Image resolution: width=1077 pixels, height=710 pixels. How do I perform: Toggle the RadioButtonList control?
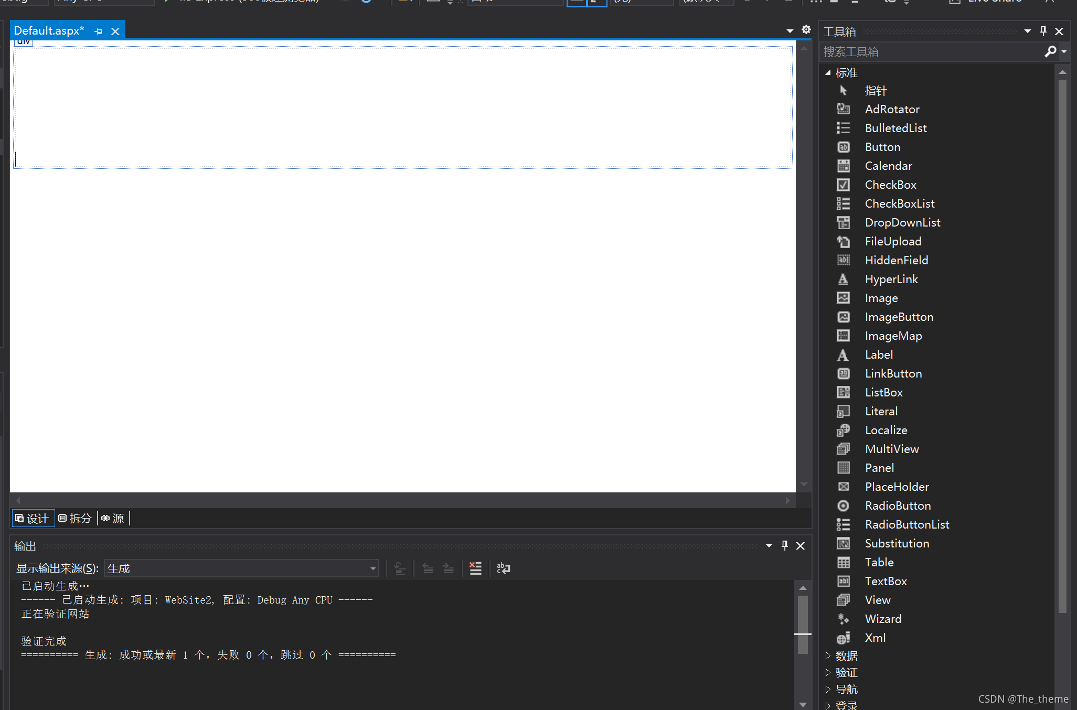(x=908, y=524)
